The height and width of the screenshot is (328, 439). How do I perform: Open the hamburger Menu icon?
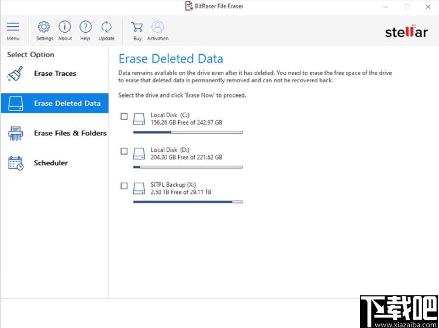pyautogui.click(x=13, y=27)
